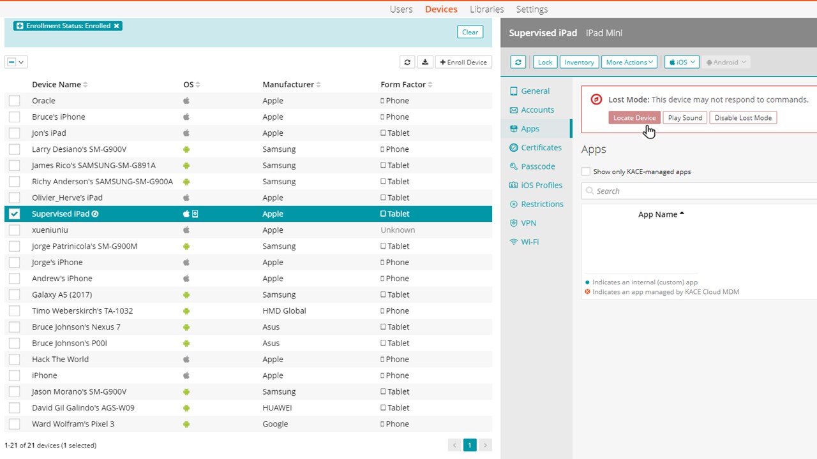This screenshot has width=817, height=459.
Task: Click the Apple icon in Hack The World row
Action: click(x=187, y=360)
